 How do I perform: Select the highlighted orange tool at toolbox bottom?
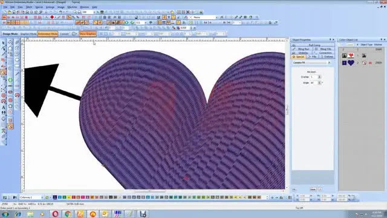click(x=10, y=127)
